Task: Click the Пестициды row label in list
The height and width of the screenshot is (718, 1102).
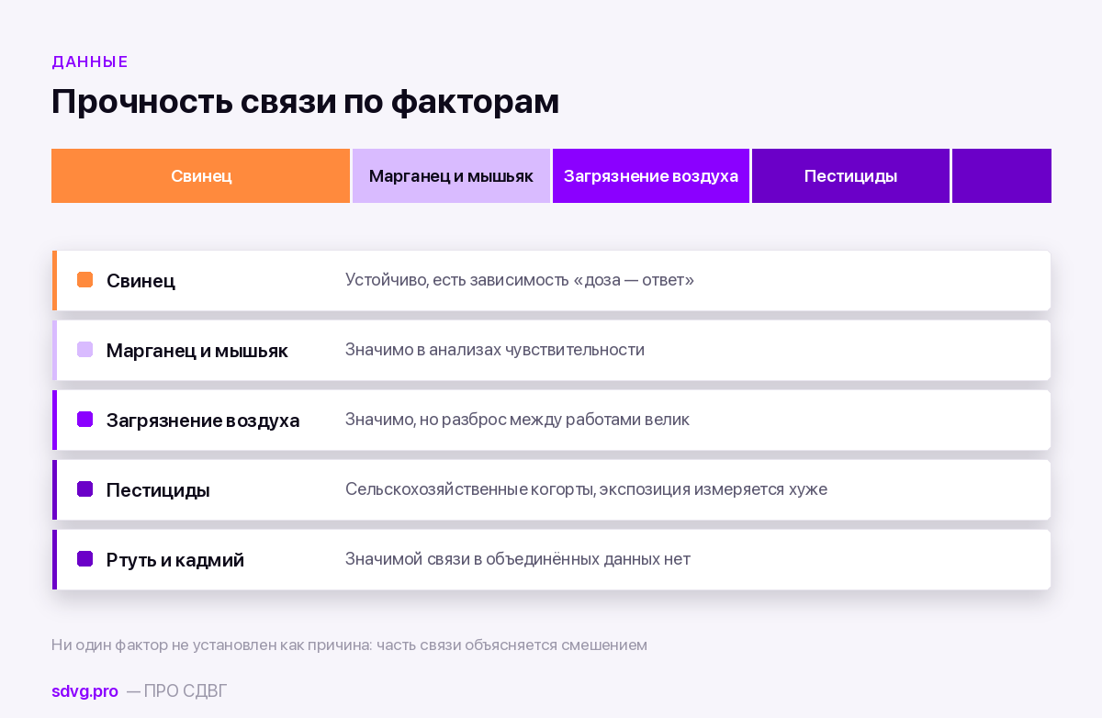Action: [x=158, y=490]
